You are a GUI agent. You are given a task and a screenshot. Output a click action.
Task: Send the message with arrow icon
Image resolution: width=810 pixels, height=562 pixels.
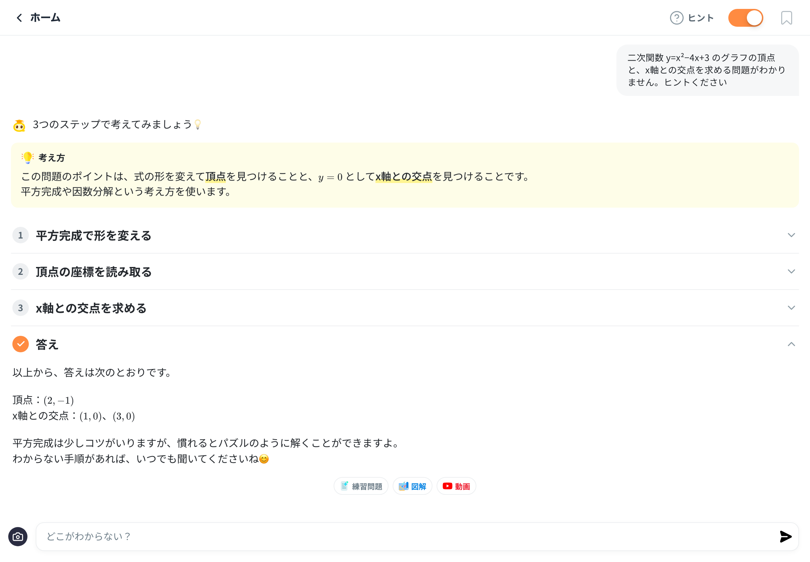click(785, 536)
